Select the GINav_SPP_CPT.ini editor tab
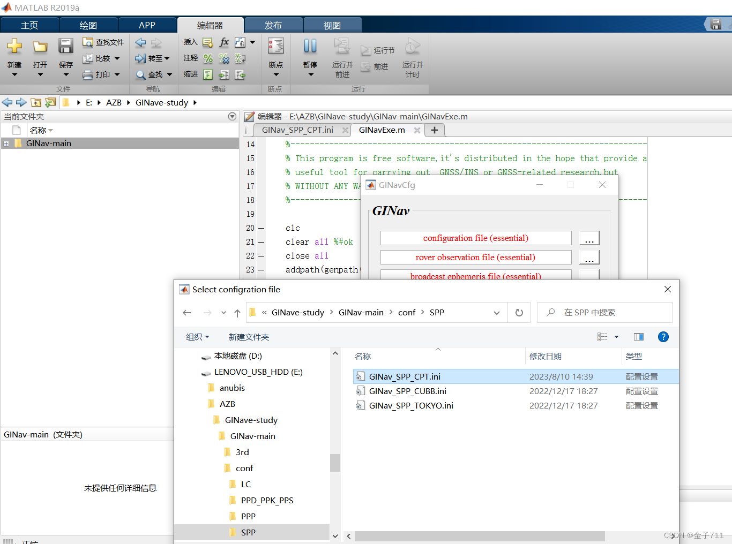Image resolution: width=732 pixels, height=544 pixels. 297,130
